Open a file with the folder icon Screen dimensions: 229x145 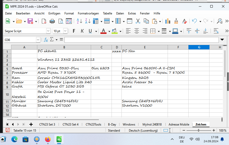19,21
